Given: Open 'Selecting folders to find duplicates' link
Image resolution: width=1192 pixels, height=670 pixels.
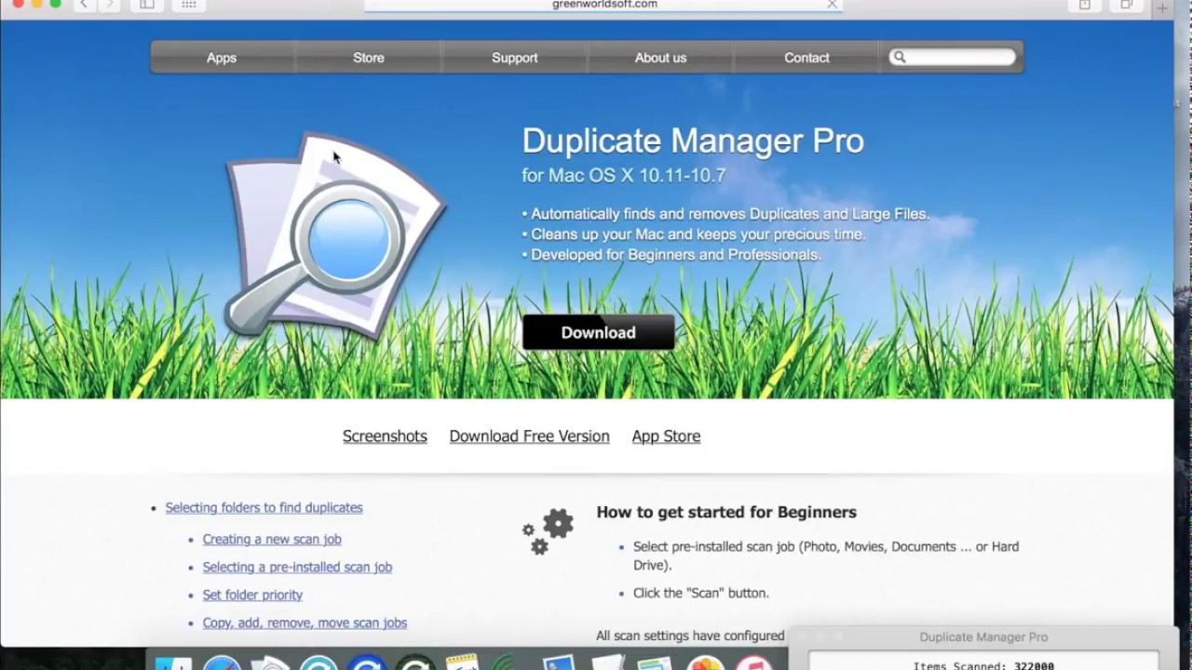Looking at the screenshot, I should pyautogui.click(x=264, y=508).
